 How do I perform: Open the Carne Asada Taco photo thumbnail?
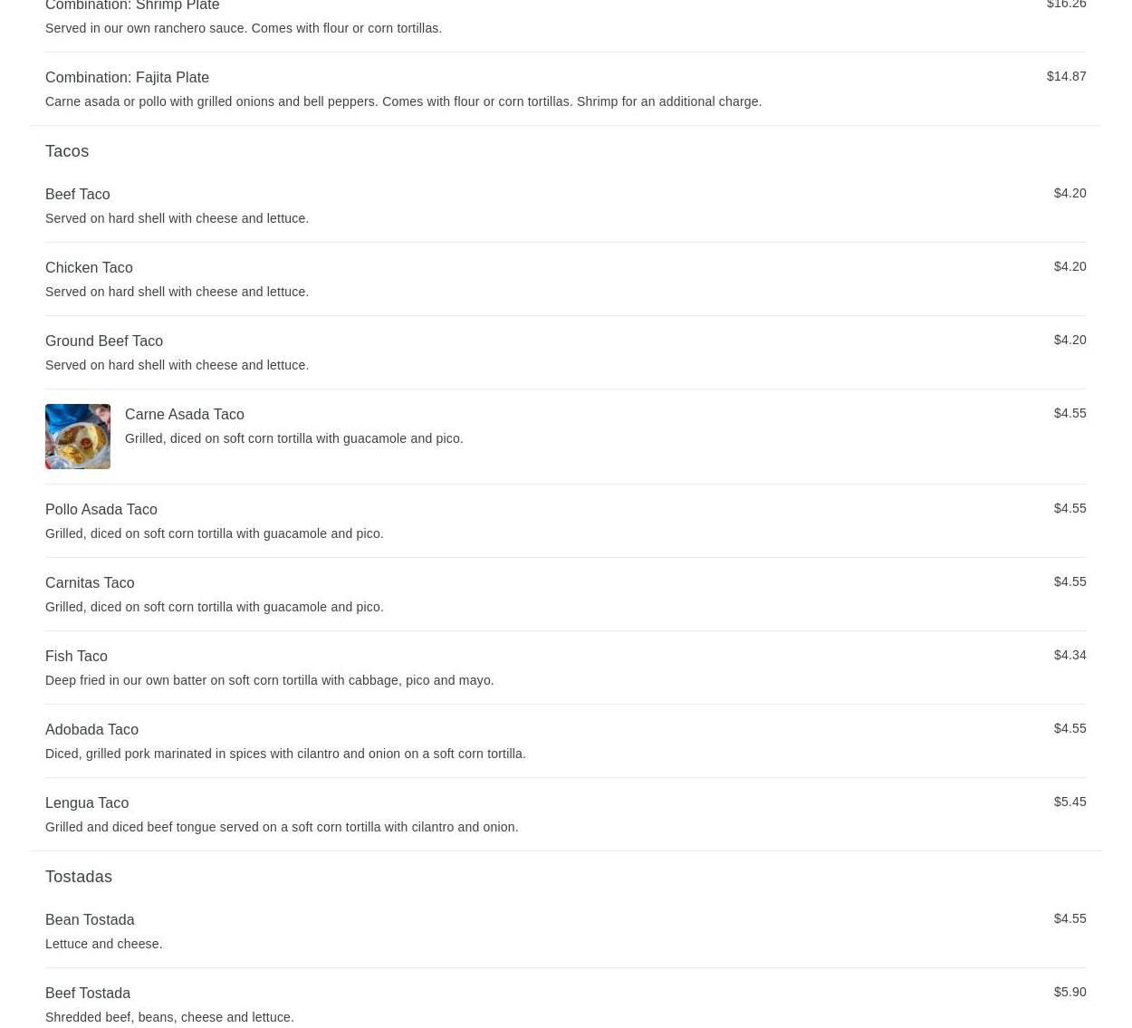point(78,437)
